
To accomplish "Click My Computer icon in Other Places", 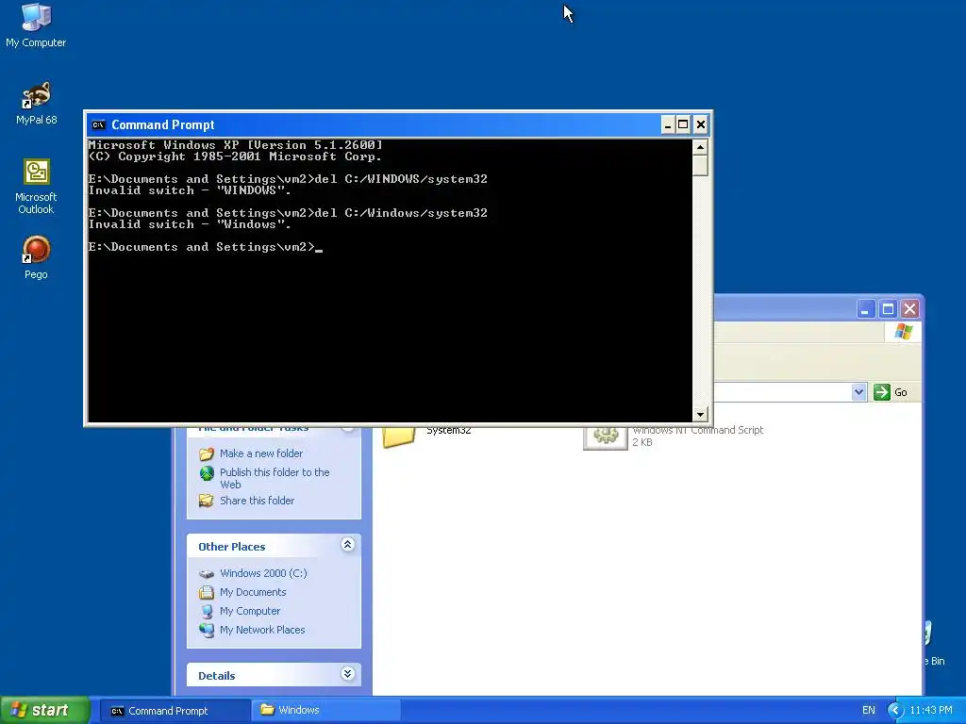I will coord(207,611).
